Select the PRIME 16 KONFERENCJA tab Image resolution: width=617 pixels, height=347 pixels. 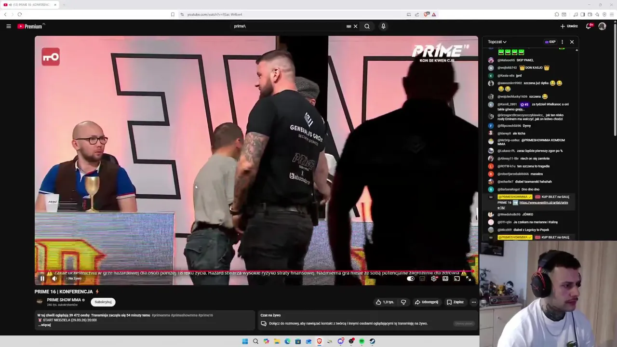tap(30, 5)
